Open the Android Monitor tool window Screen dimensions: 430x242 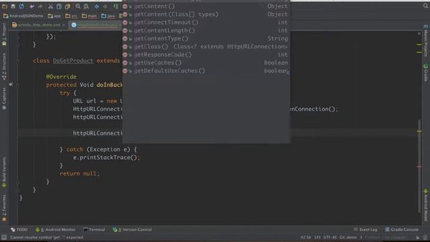[55, 229]
